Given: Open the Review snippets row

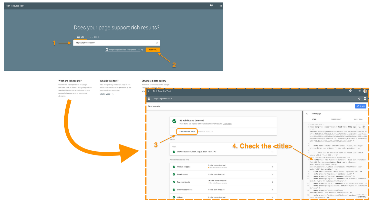Looking at the screenshot, I should pyautogui.click(x=223, y=182).
